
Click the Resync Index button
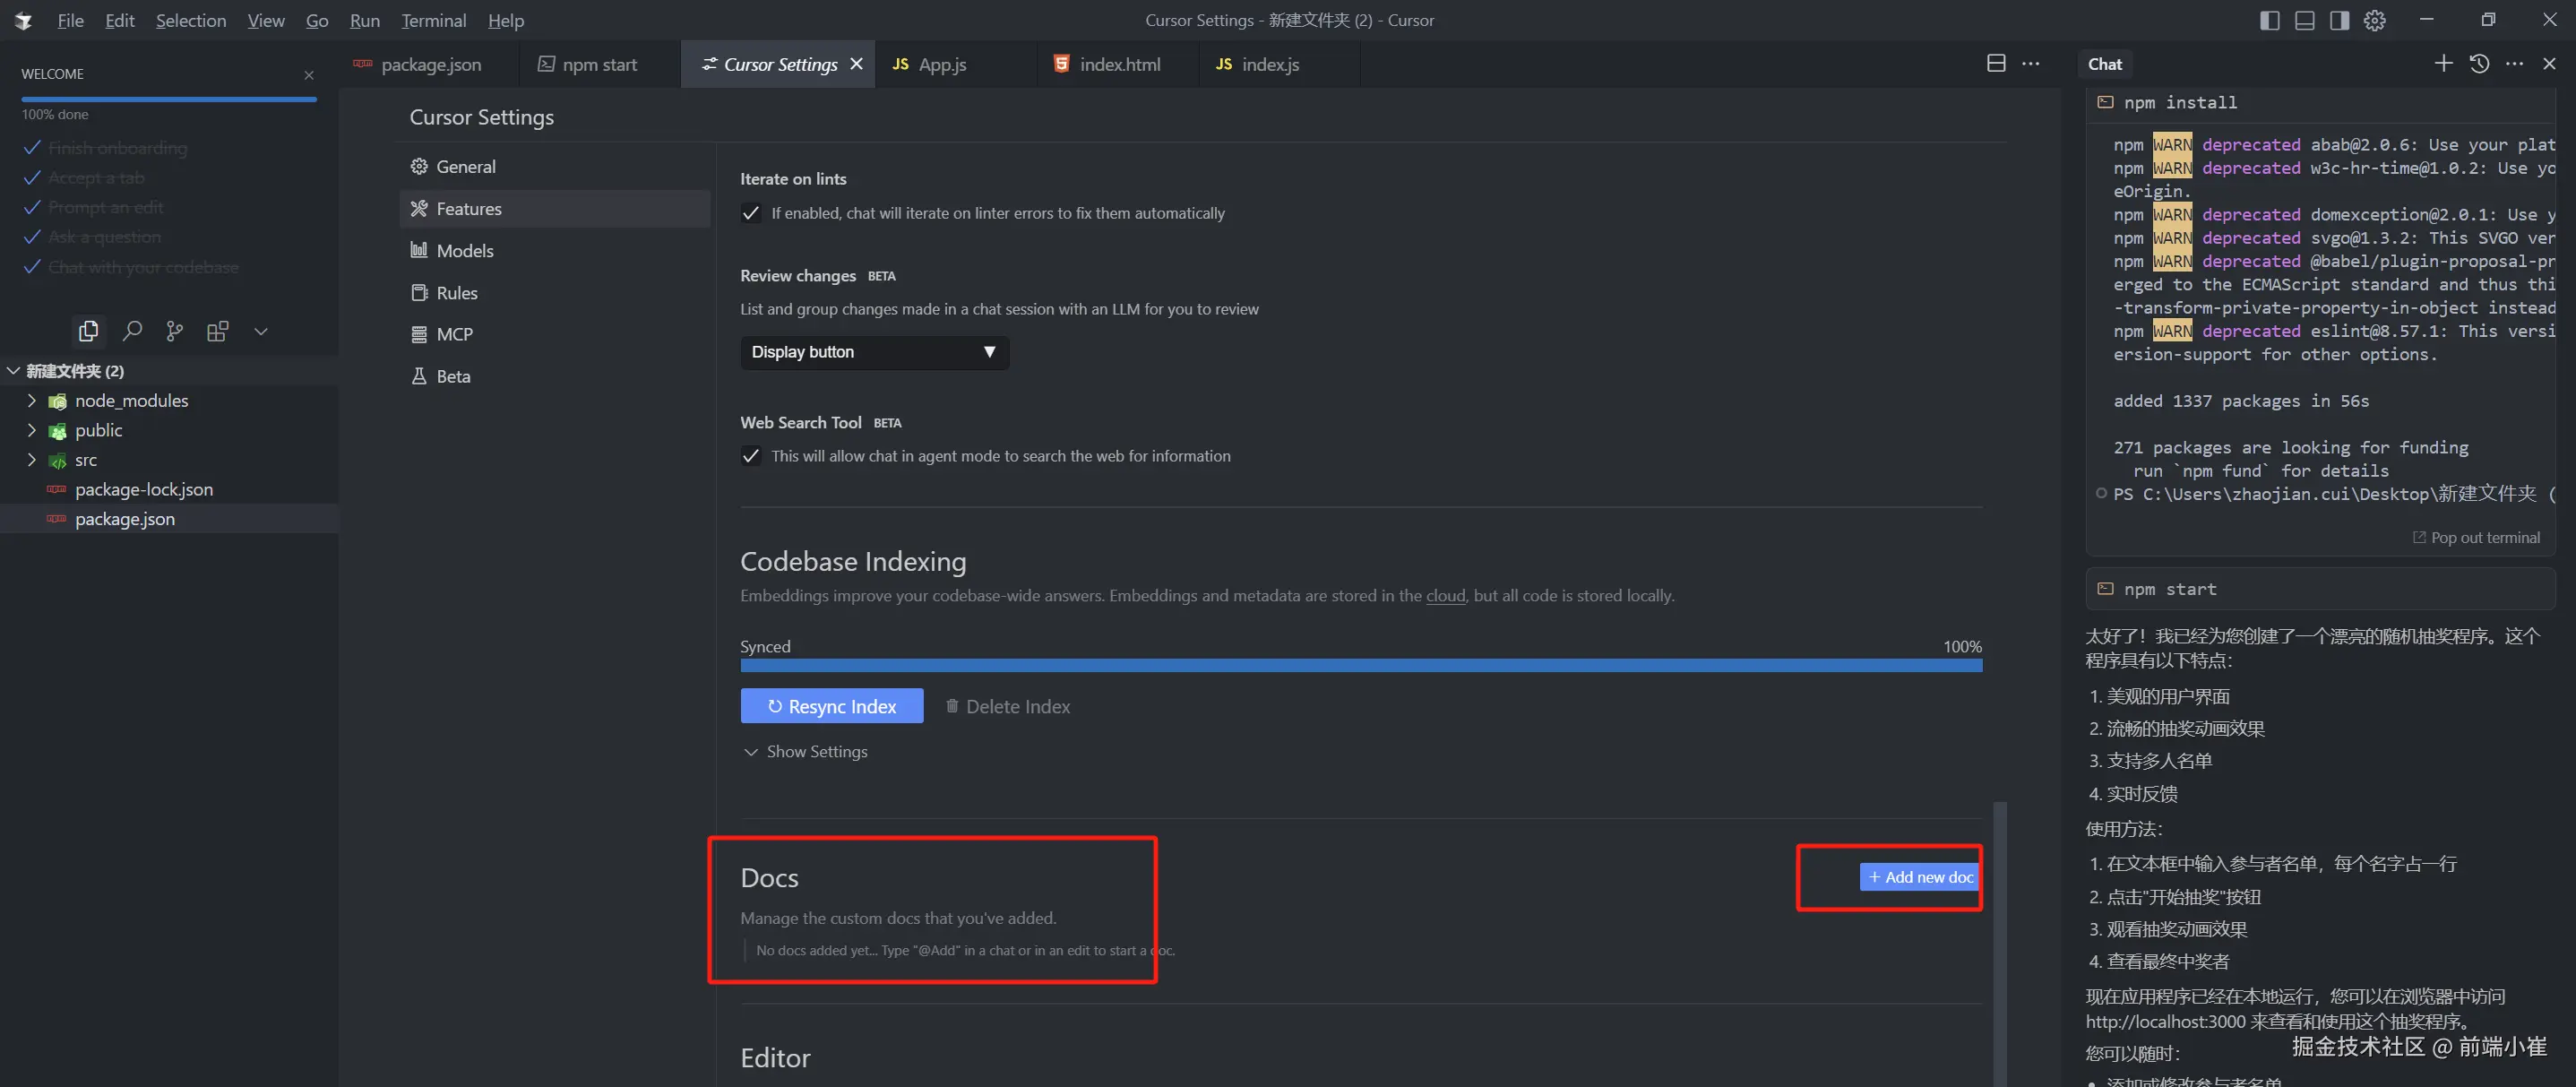(x=831, y=706)
